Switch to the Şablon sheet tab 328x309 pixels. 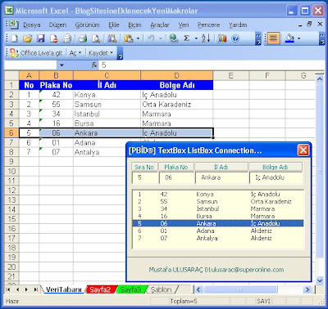[162, 289]
